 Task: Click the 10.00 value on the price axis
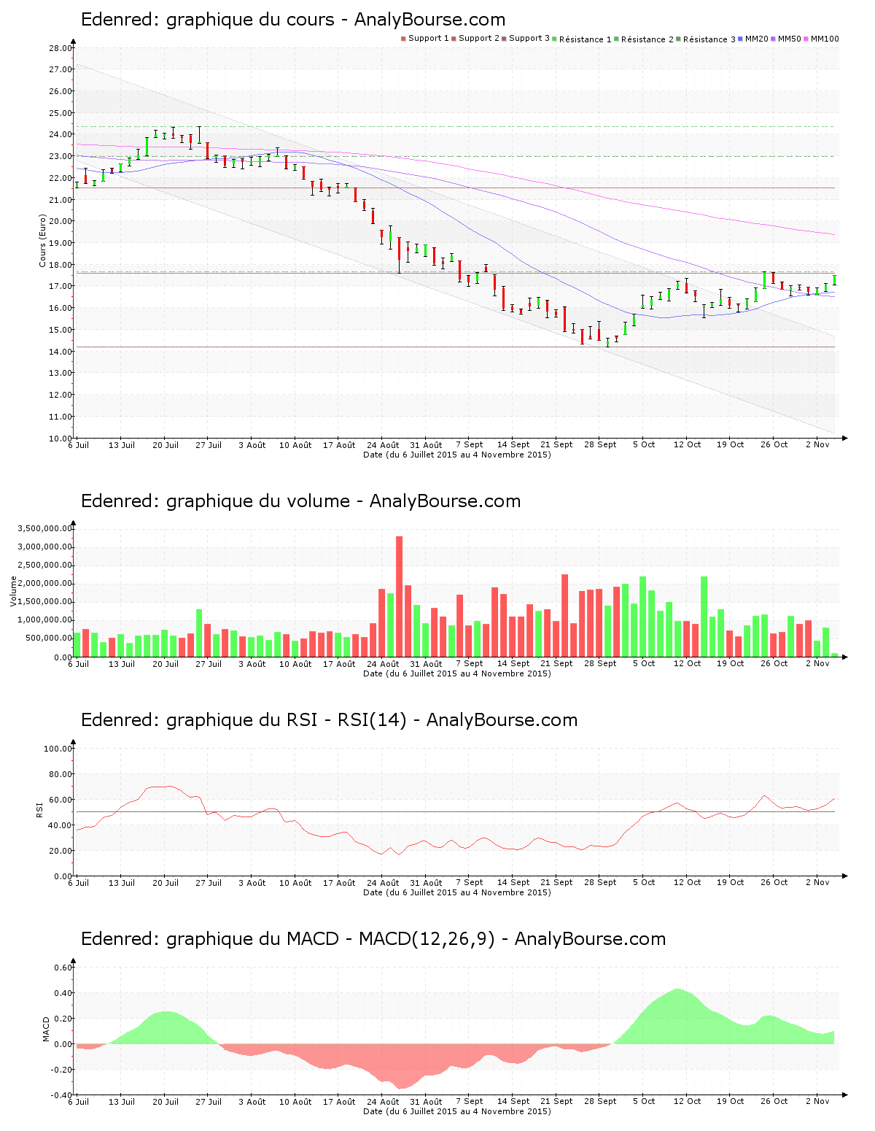(x=61, y=439)
